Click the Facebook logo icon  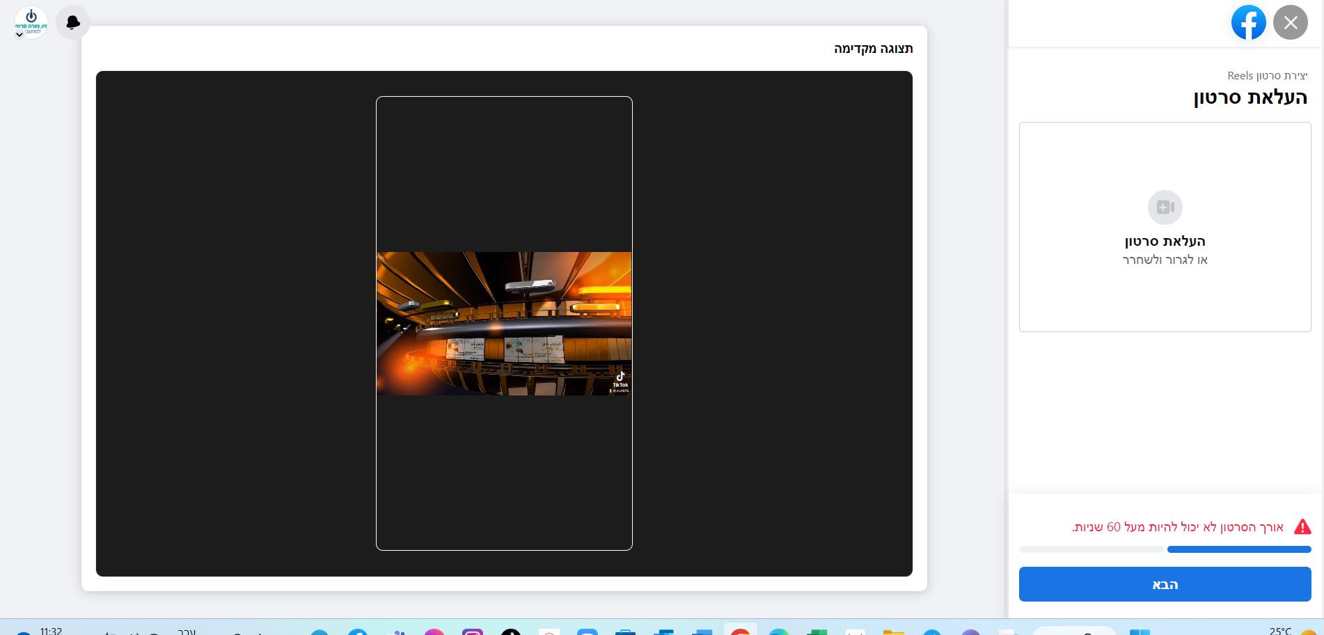[1248, 23]
